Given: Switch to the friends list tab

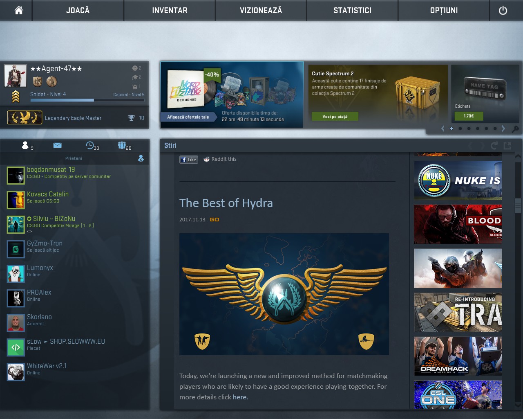Looking at the screenshot, I should [25, 145].
